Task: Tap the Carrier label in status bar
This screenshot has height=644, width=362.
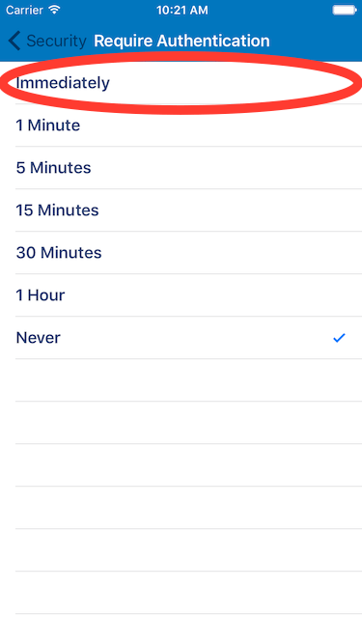Action: pyautogui.click(x=25, y=10)
